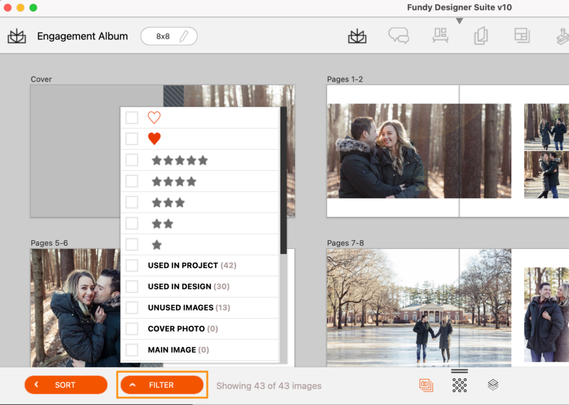Image resolution: width=569 pixels, height=405 pixels.
Task: Click the solid red heart filter icon
Action: point(154,139)
